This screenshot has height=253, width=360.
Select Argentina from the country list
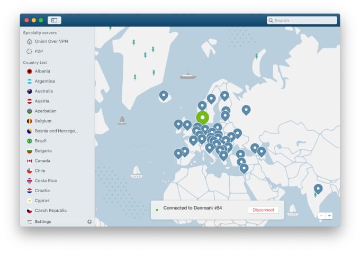45,82
